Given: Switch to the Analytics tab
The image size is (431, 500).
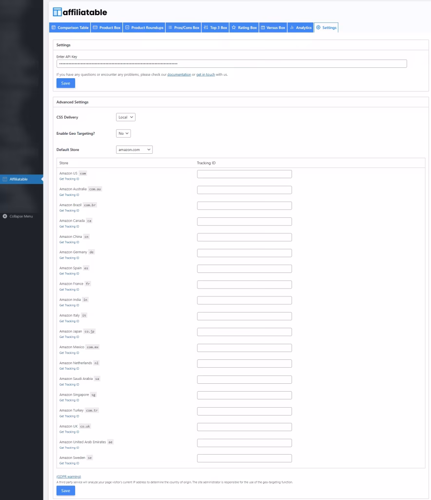Looking at the screenshot, I should (x=300, y=27).
